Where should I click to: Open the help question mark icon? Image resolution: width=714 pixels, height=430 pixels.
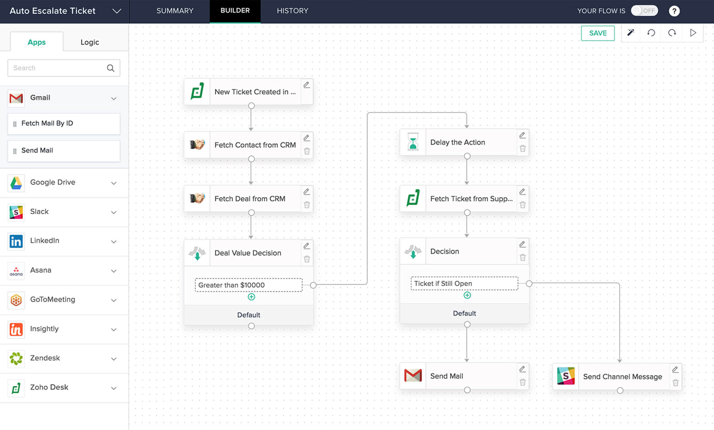click(x=674, y=11)
